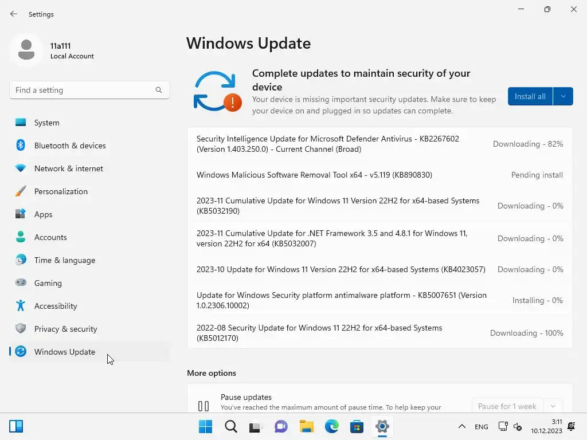This screenshot has height=440, width=587.
Task: Go to Privacy & security
Action: pyautogui.click(x=89, y=329)
